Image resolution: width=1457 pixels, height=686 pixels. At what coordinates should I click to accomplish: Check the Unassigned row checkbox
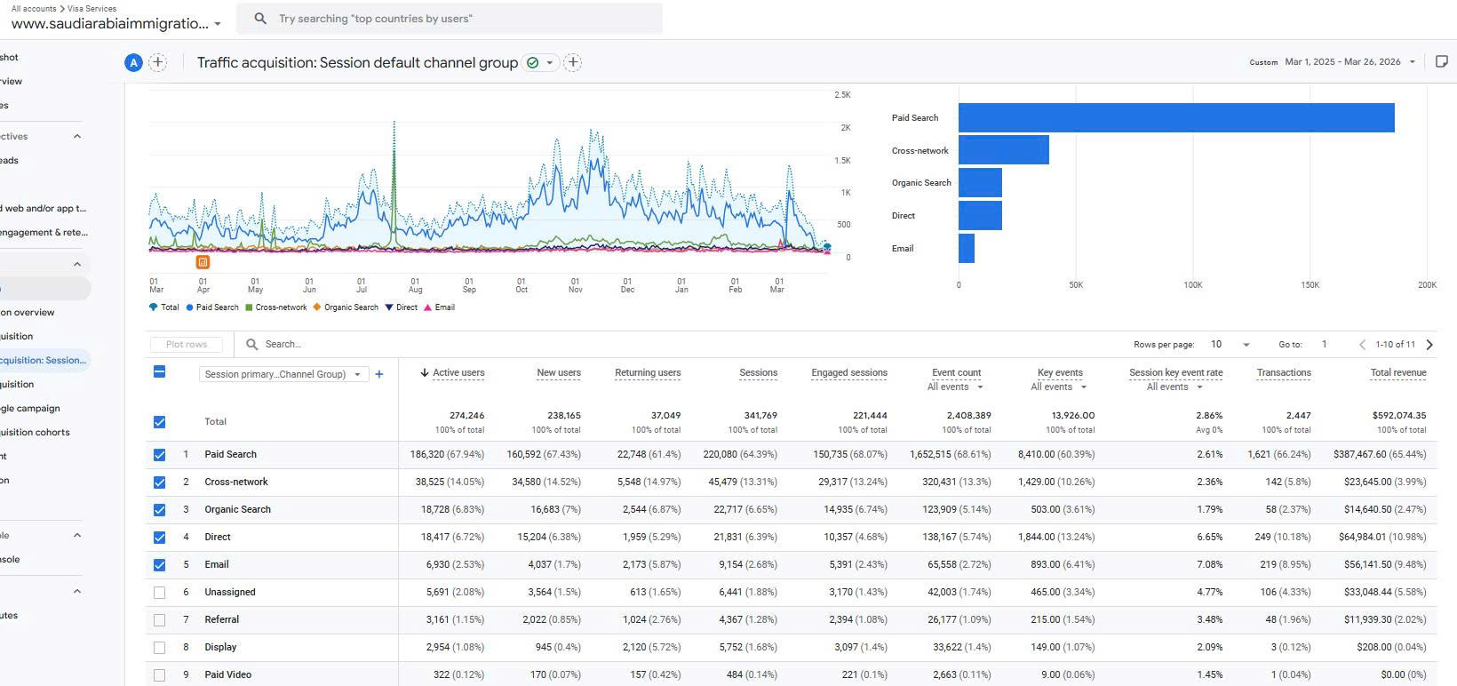159,592
